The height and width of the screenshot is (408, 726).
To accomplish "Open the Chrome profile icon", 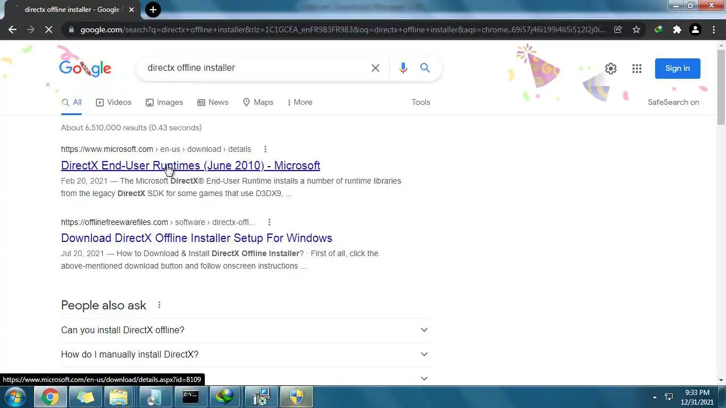I will pos(695,29).
